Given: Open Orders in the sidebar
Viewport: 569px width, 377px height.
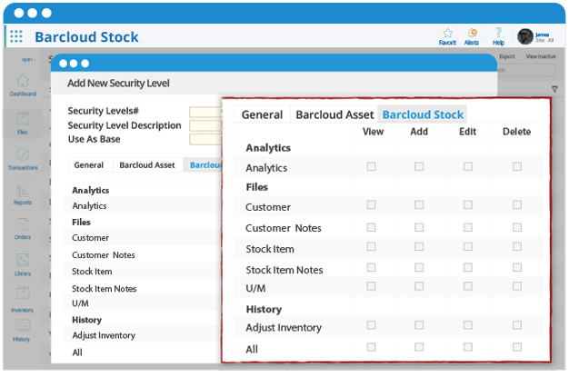Looking at the screenshot, I should tap(23, 229).
